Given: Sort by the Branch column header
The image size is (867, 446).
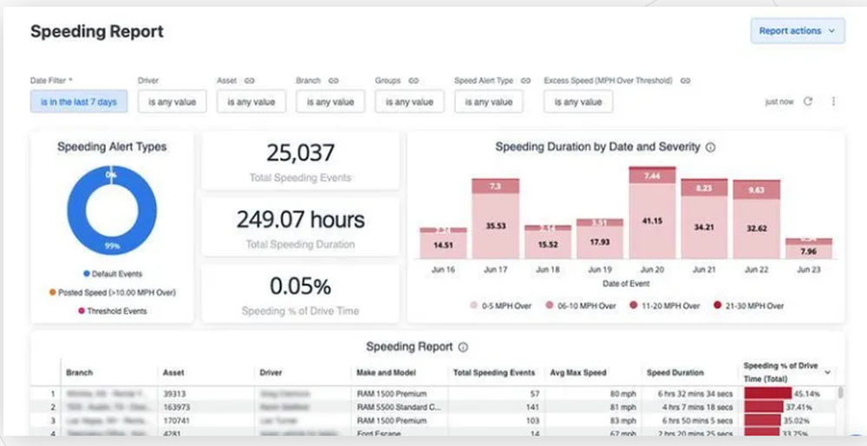Looking at the screenshot, I should pyautogui.click(x=109, y=372).
